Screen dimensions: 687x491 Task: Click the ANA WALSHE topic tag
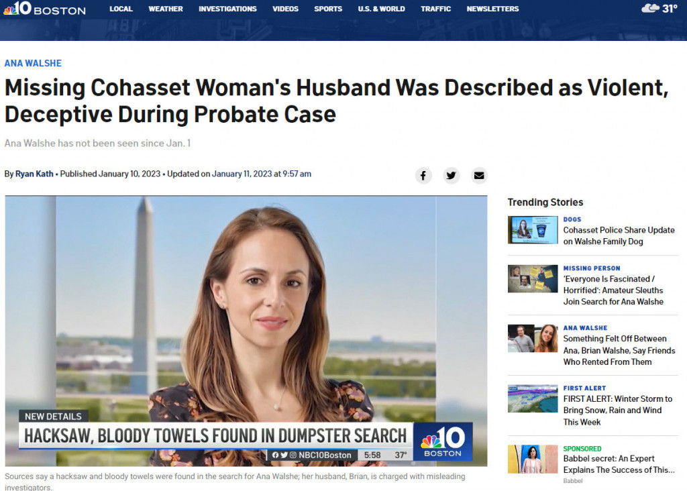(x=33, y=63)
